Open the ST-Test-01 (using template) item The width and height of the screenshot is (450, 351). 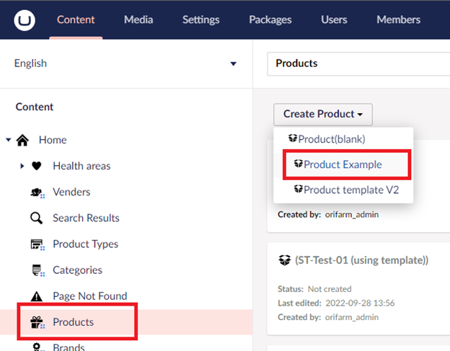(361, 260)
